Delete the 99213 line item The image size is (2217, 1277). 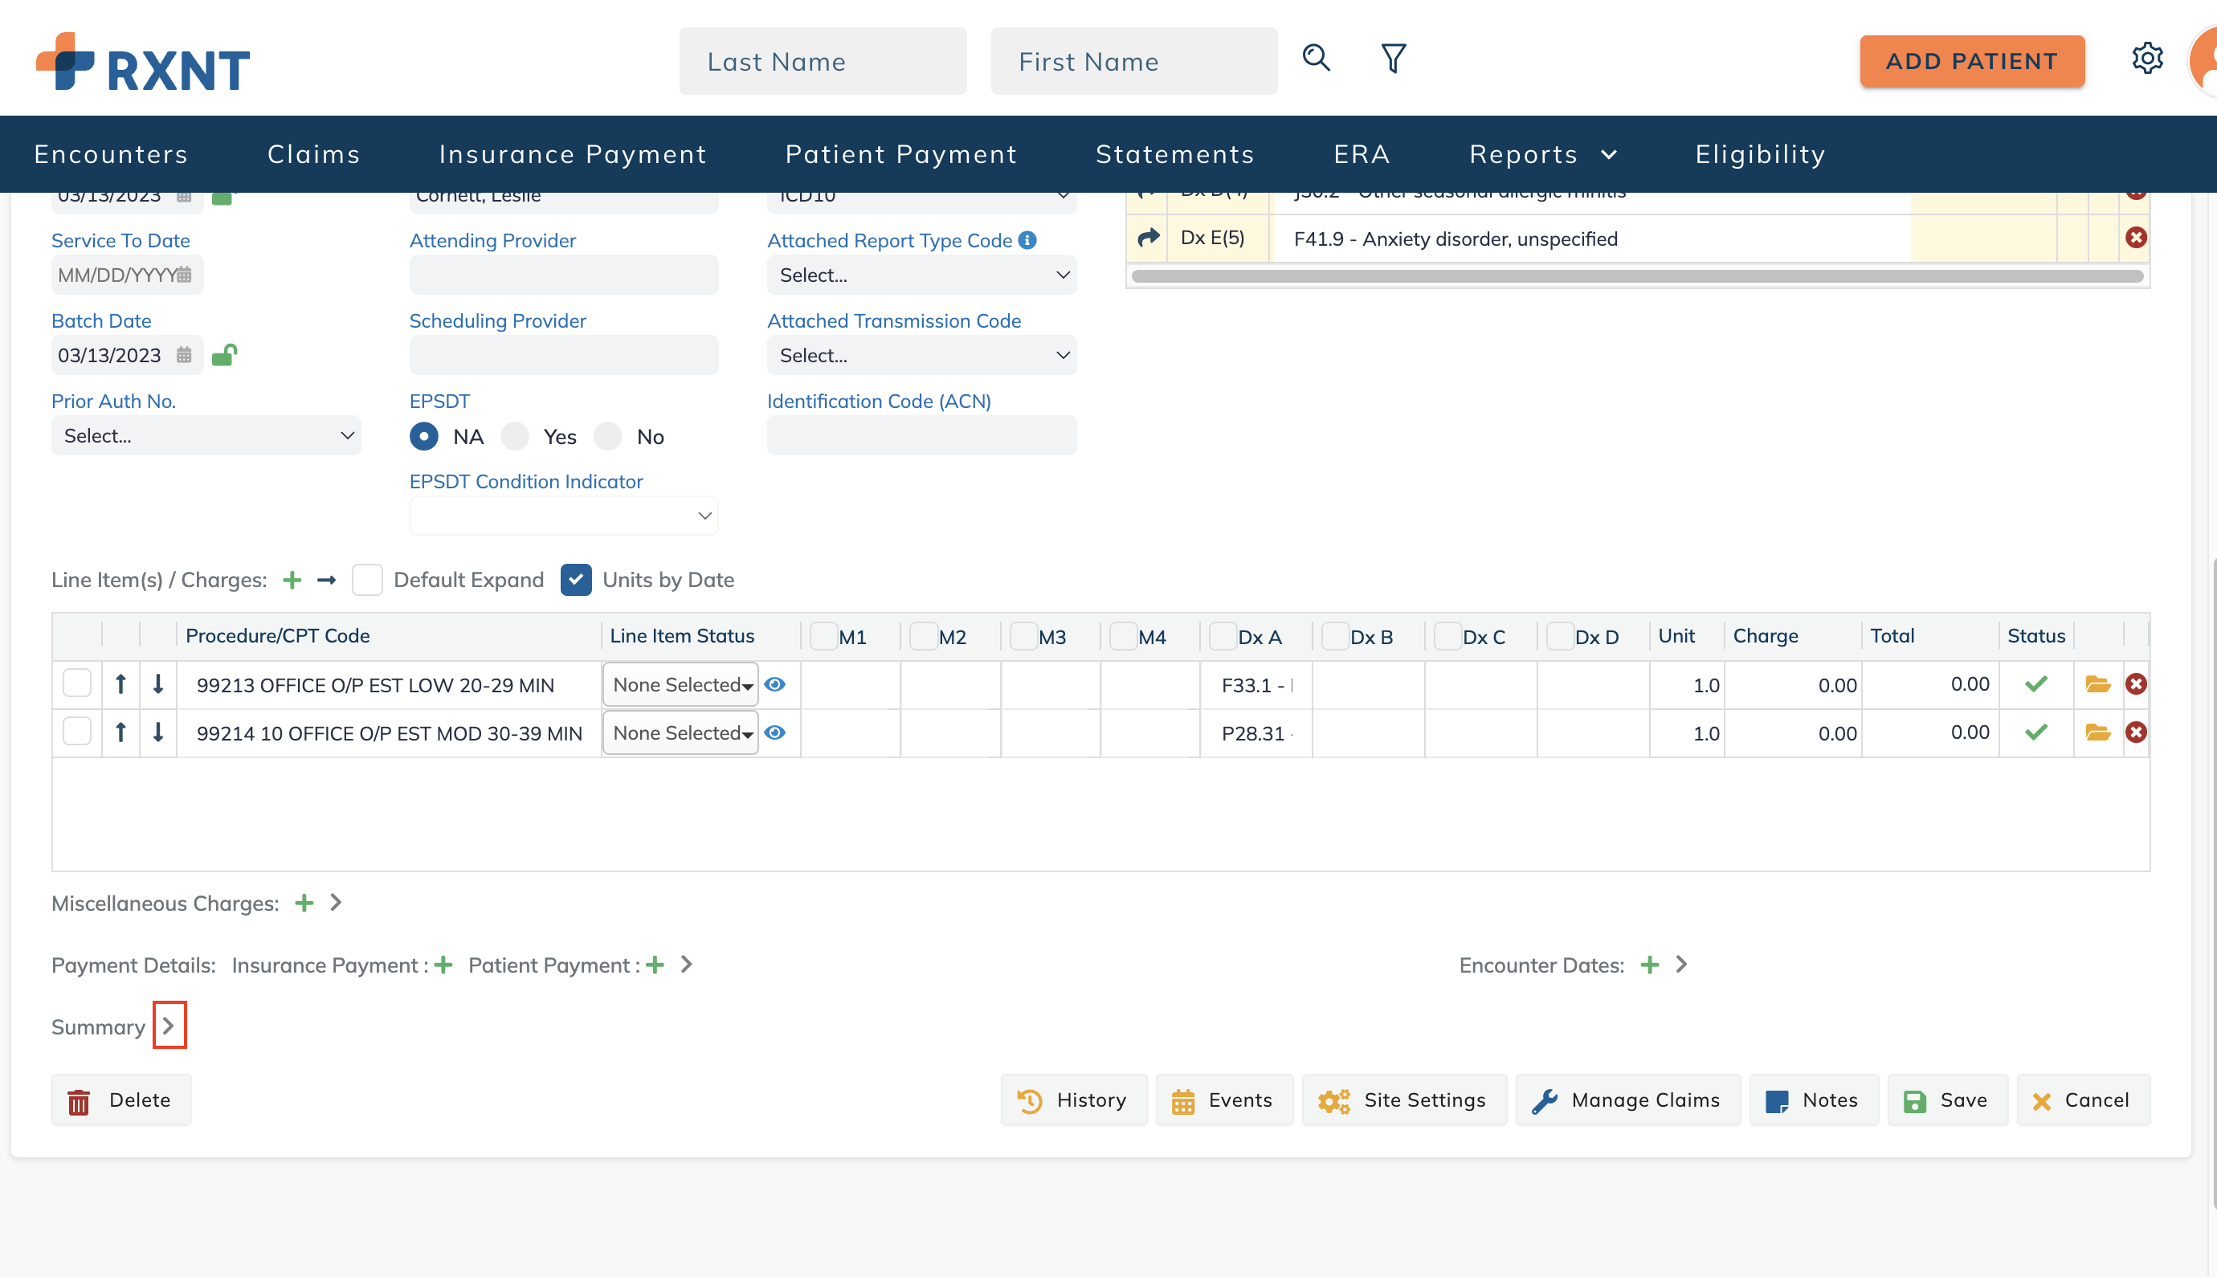2135,684
